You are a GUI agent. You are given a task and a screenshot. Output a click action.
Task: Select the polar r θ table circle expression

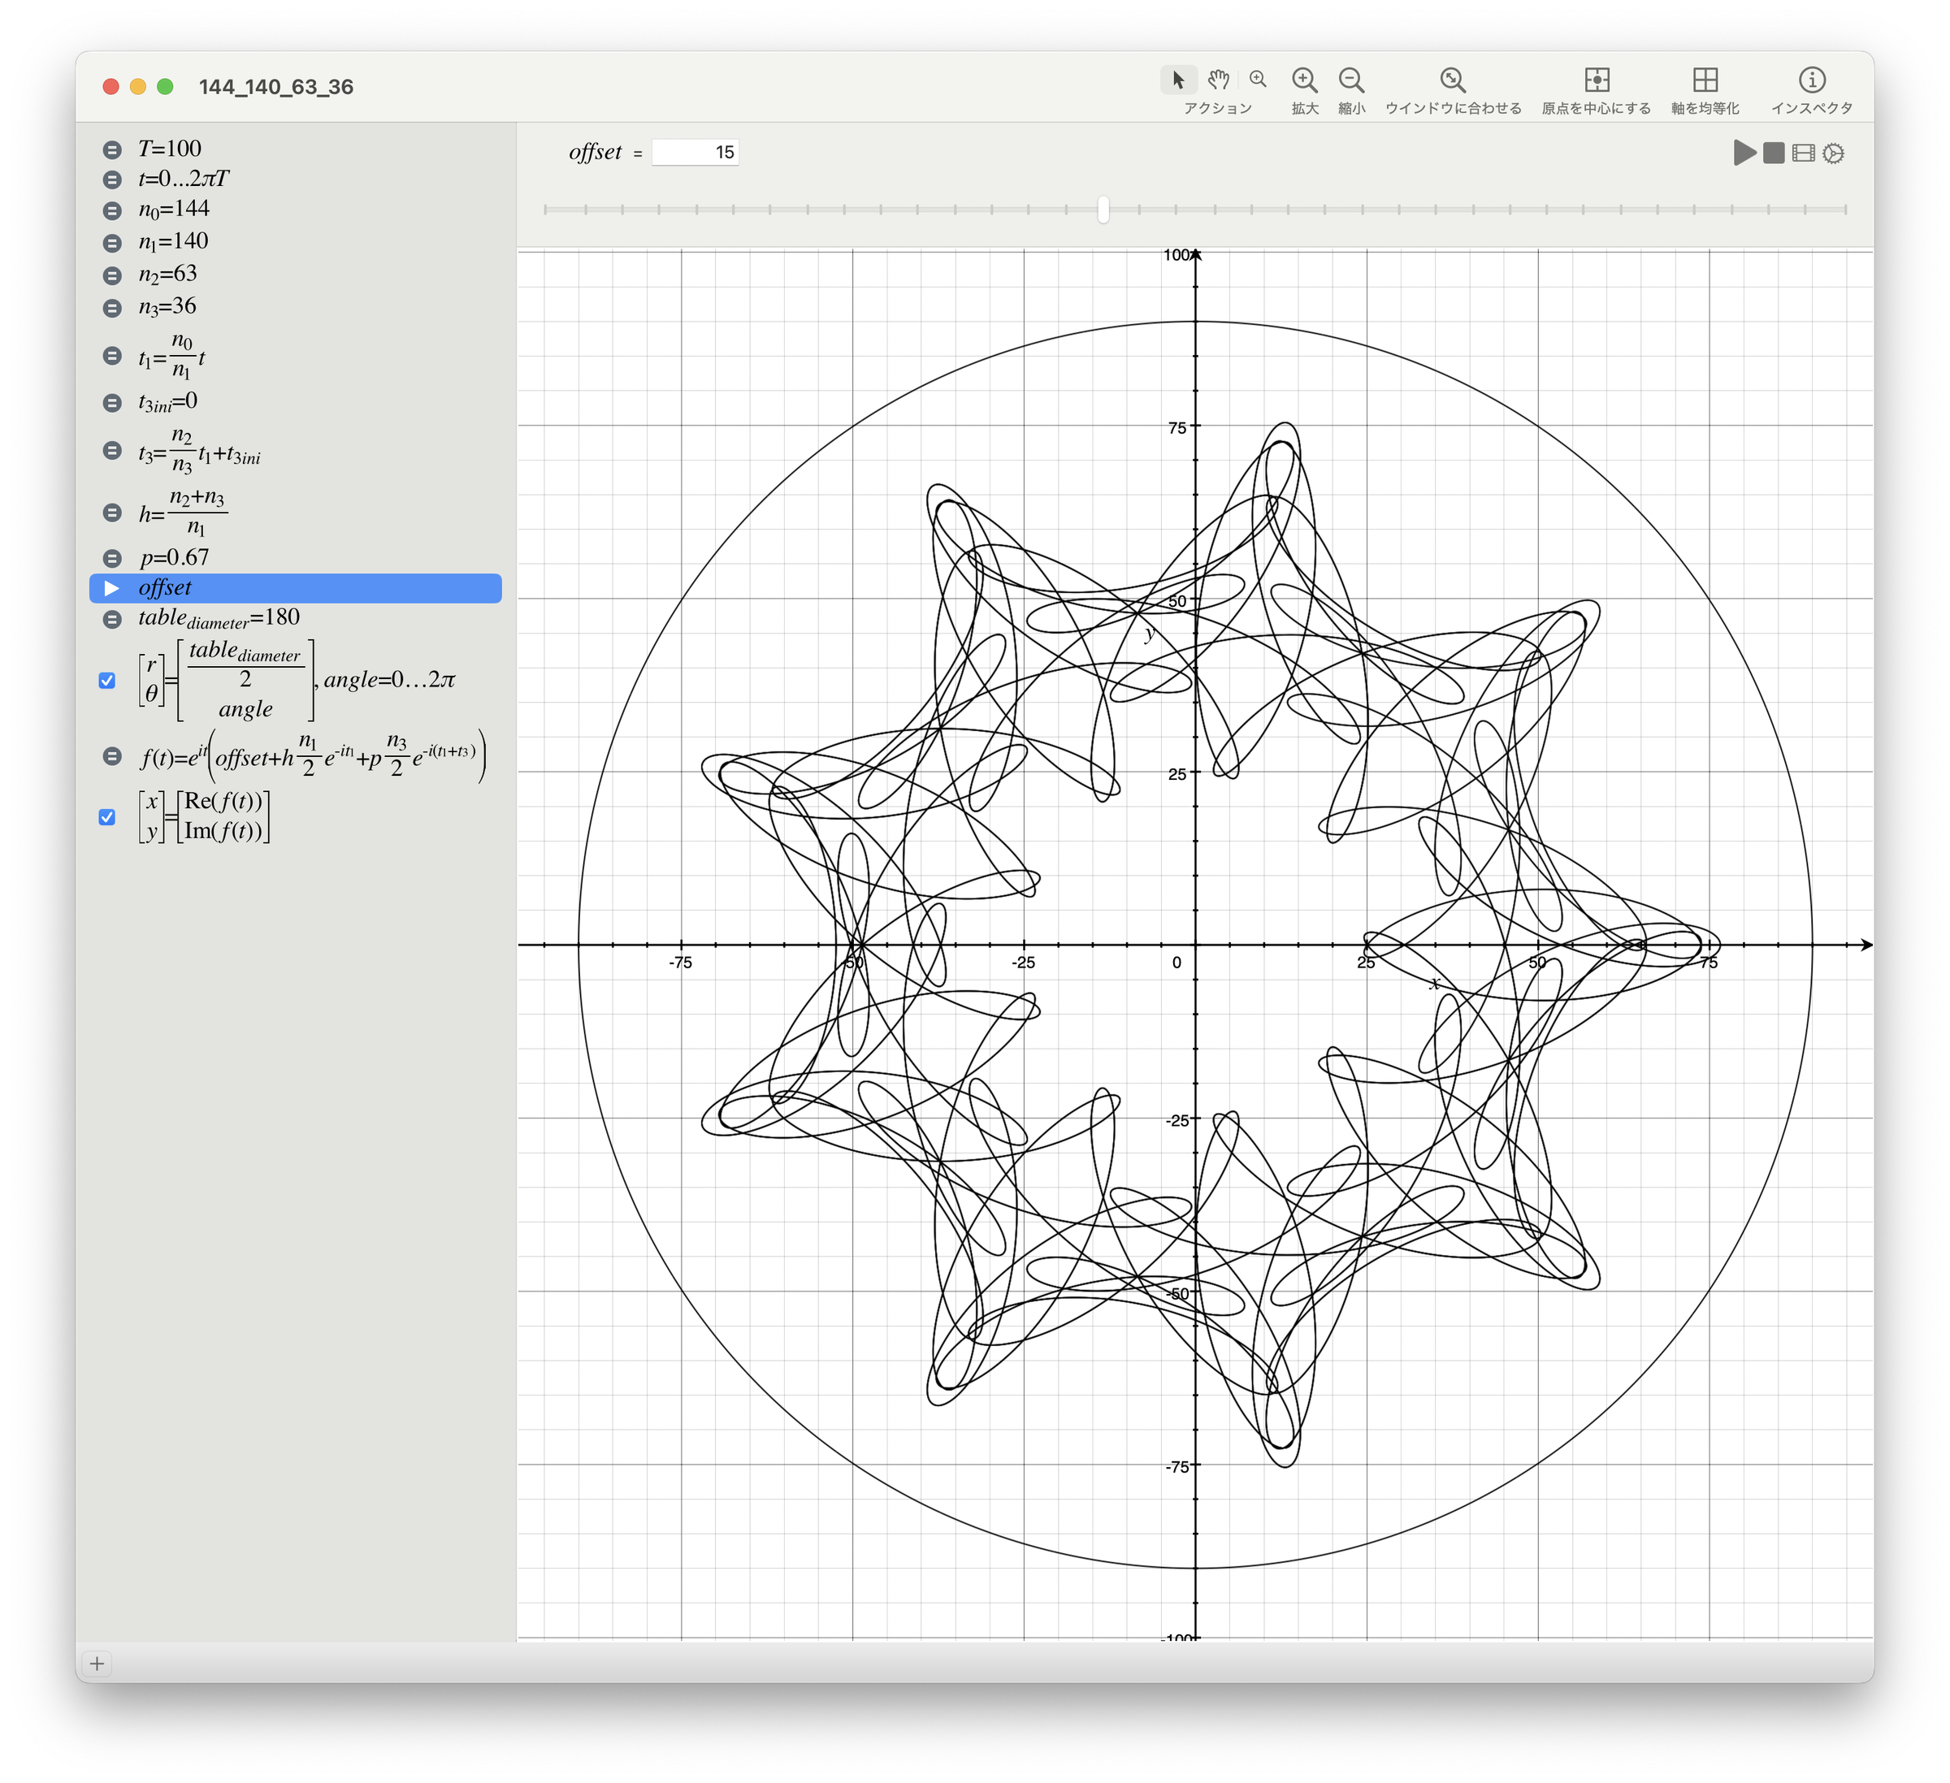click(296, 680)
